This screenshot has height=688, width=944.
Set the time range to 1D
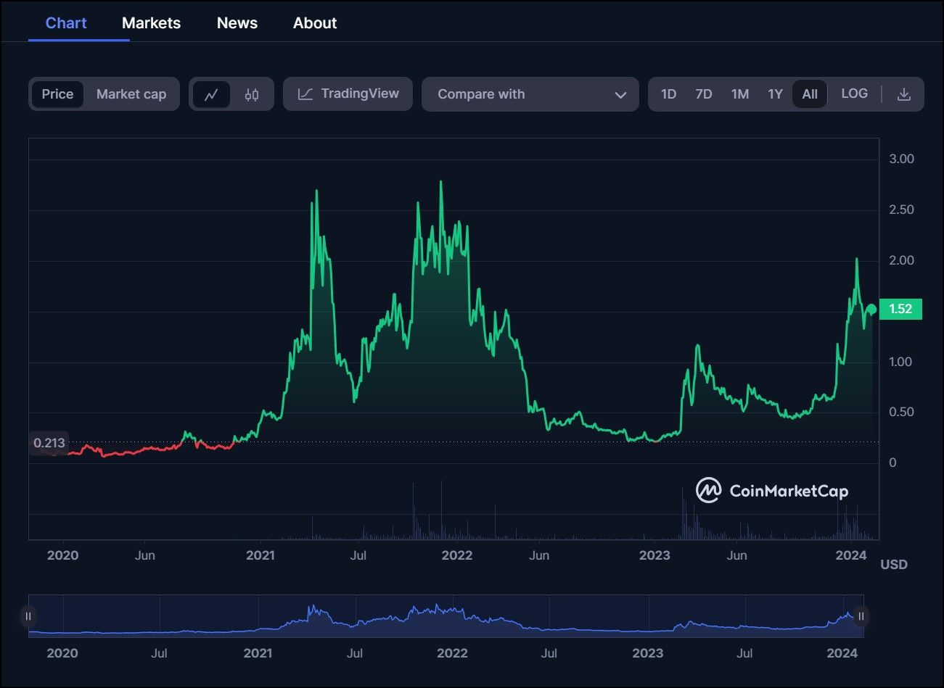(x=668, y=94)
